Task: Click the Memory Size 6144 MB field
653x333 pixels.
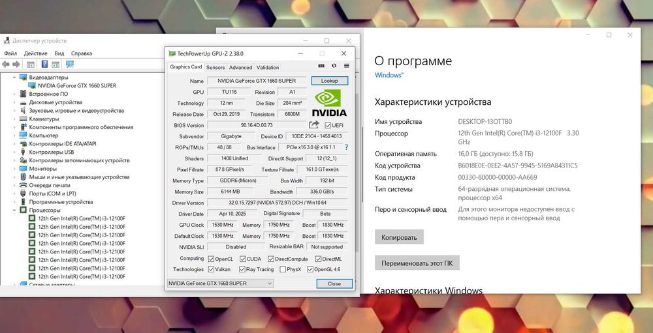Action: [231, 192]
